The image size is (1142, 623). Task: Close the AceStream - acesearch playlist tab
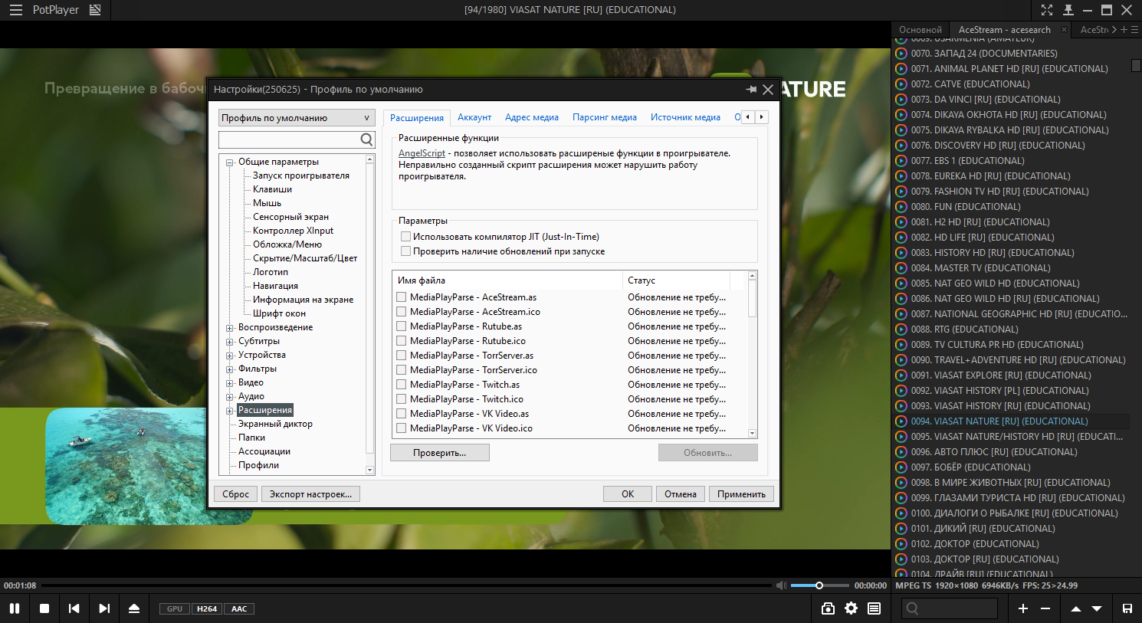[1064, 30]
